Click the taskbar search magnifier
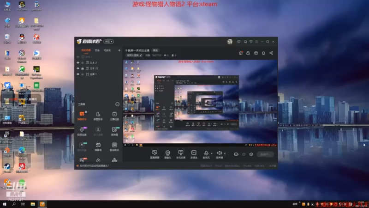 coord(14,204)
